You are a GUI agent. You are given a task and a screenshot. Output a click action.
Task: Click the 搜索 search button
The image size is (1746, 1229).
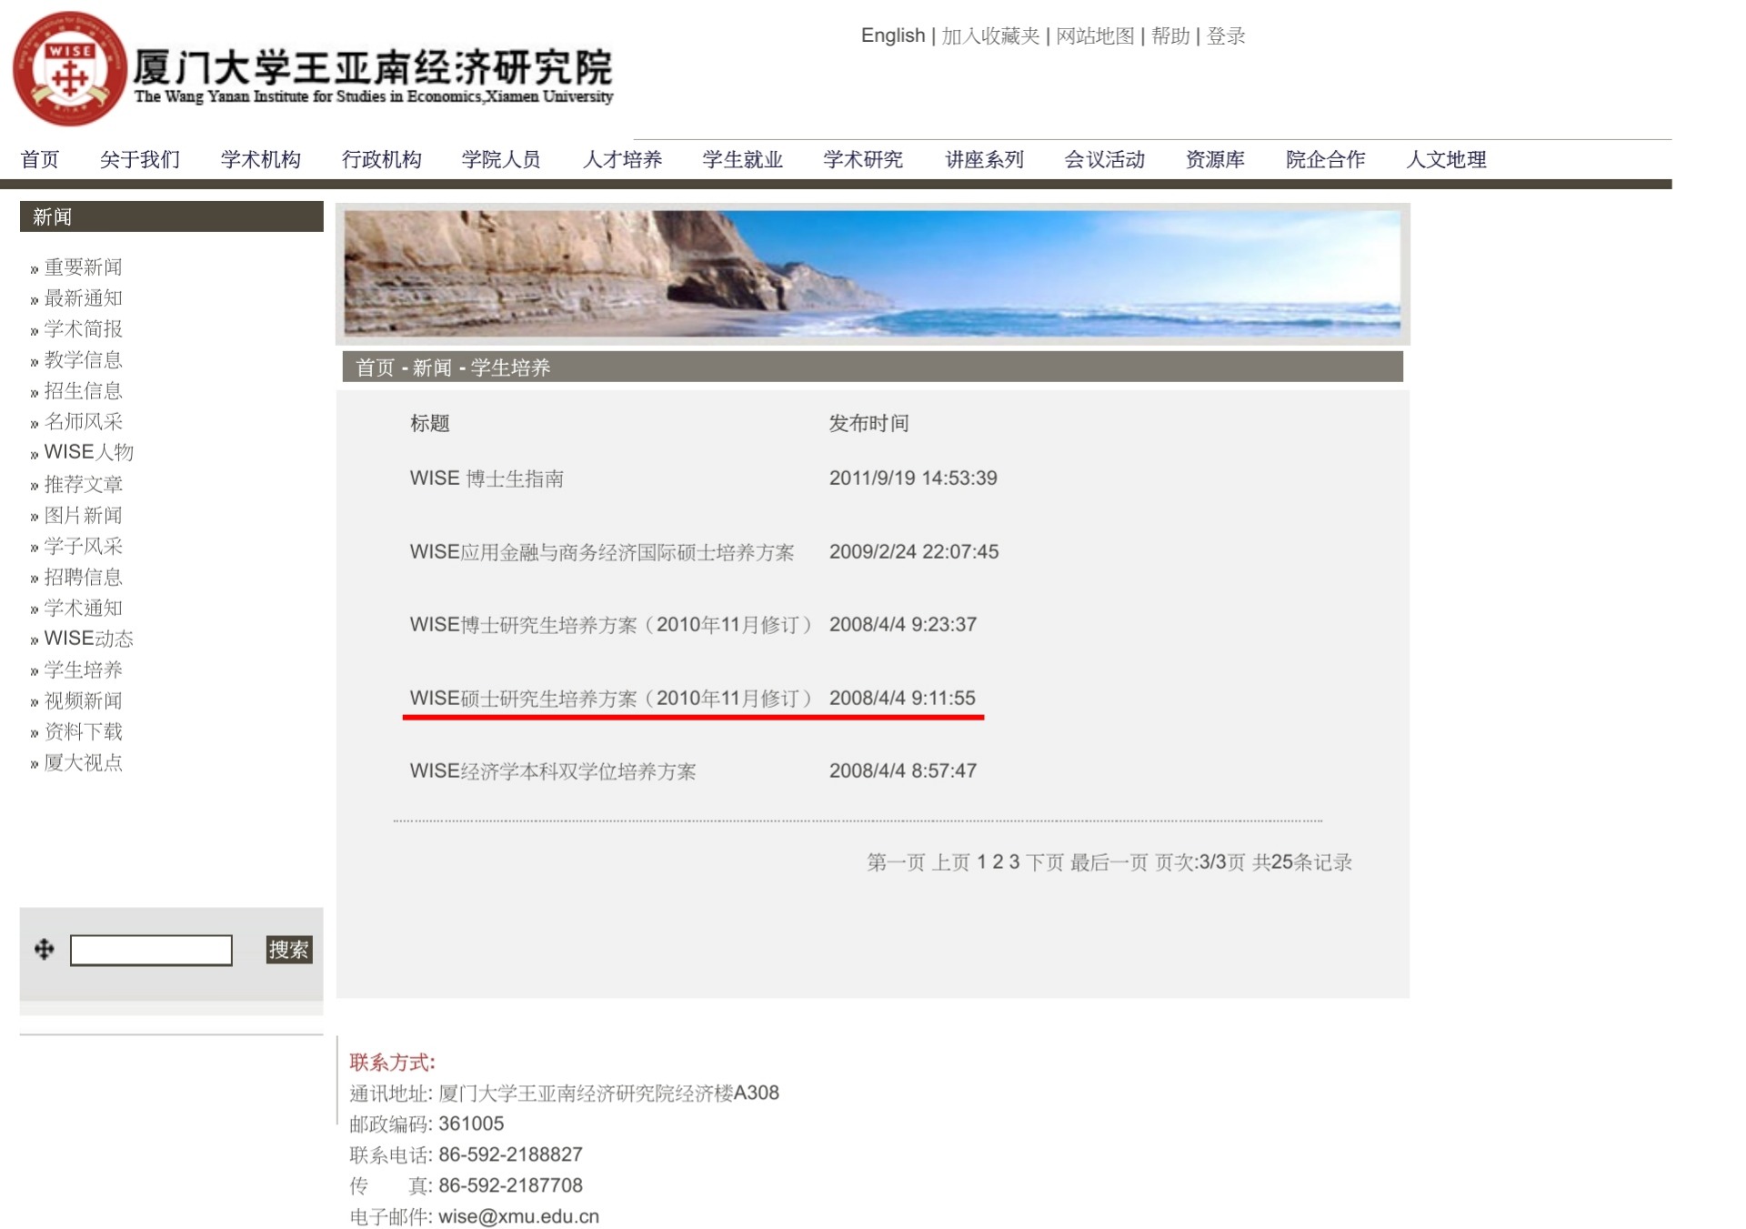[x=289, y=950]
